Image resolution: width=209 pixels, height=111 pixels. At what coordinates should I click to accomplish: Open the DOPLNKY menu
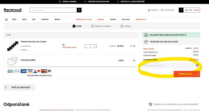[x=45, y=20]
